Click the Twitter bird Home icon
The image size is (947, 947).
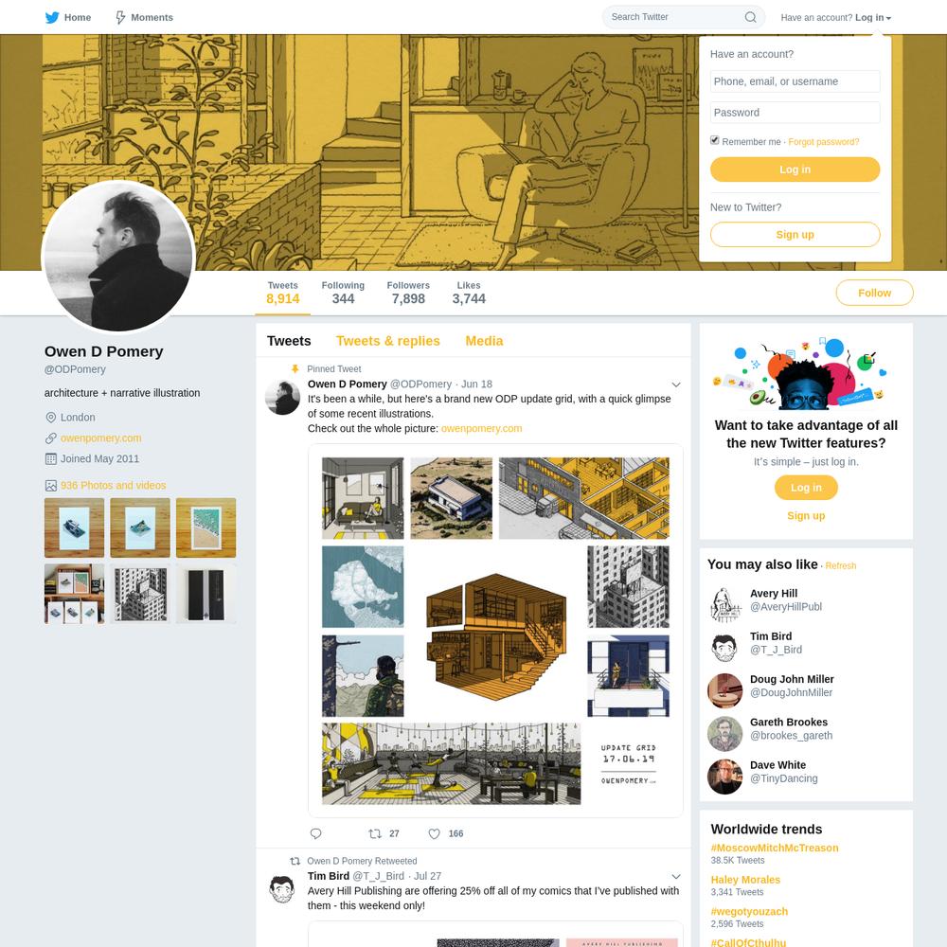pos(52,17)
